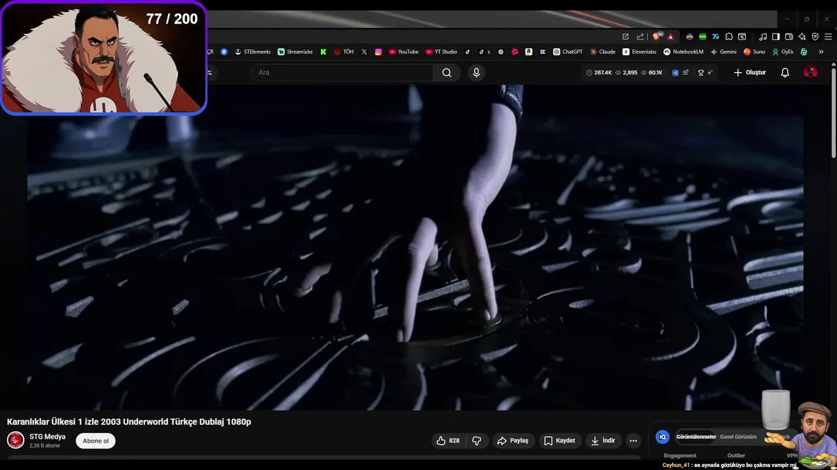Open the browser hamburger main menu

click(828, 37)
